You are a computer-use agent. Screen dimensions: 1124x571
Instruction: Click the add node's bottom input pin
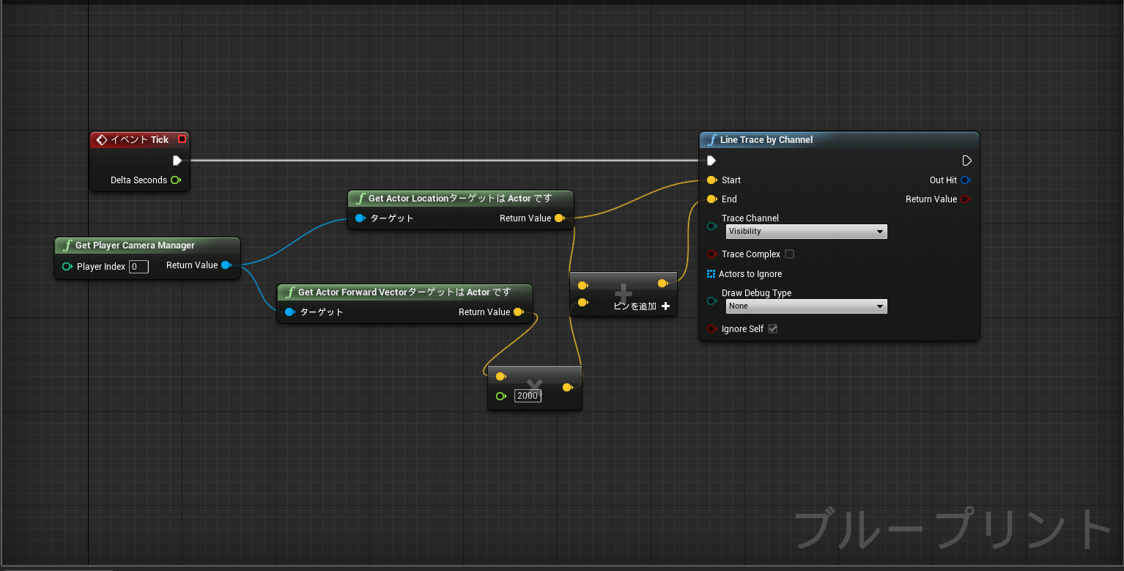583,303
